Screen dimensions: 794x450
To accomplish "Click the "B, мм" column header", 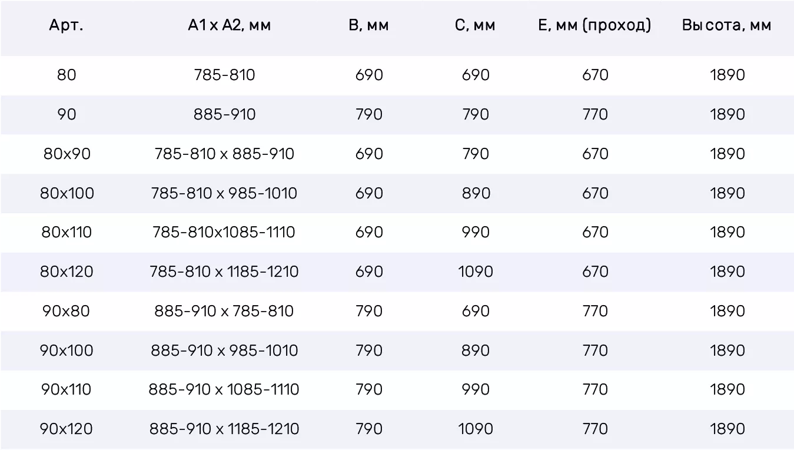I will pos(369,25).
